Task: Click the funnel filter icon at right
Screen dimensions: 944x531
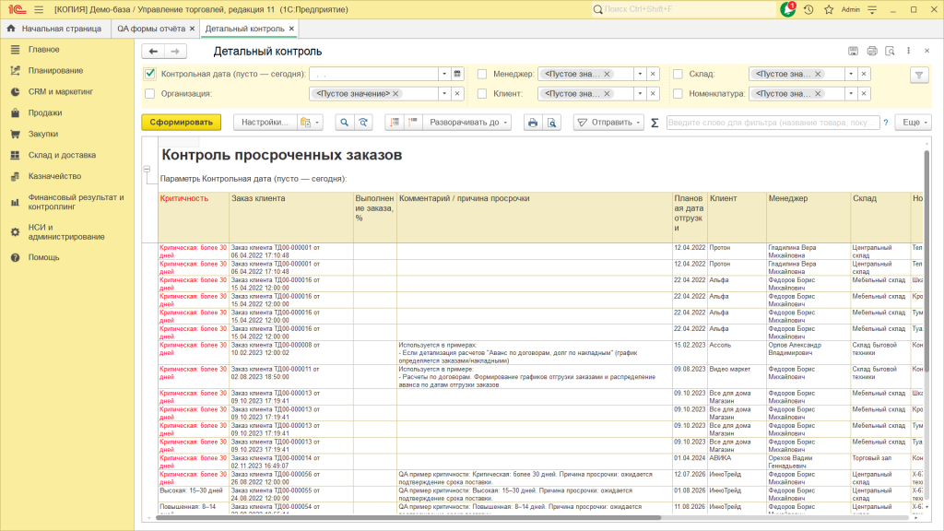Action: pos(919,75)
